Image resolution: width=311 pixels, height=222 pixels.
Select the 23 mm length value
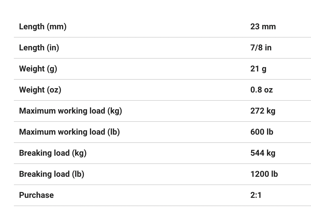(x=263, y=26)
